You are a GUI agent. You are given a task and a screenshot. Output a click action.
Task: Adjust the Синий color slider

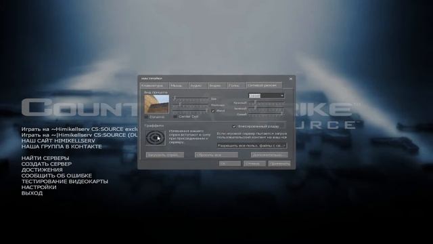point(266,114)
